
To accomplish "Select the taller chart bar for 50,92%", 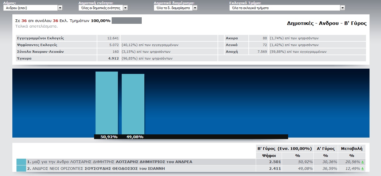I will click(106, 103).
